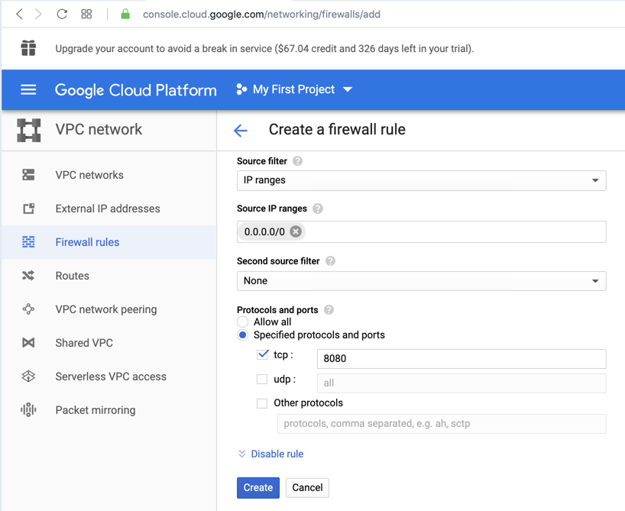Viewport: 625px width, 511px height.
Task: Remove the 0.0.0.0/0 IP range chip
Action: click(296, 231)
